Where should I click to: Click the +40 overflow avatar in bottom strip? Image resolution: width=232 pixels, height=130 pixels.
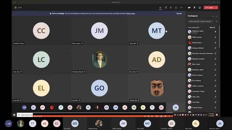point(9,123)
